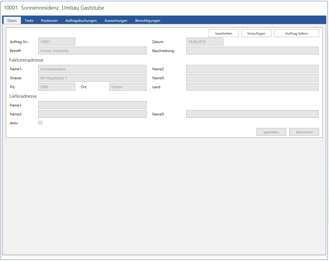Click the Strasse field Am Hauptplatz 1
Image resolution: width=329 pixels, height=261 pixels.
pyautogui.click(x=92, y=78)
